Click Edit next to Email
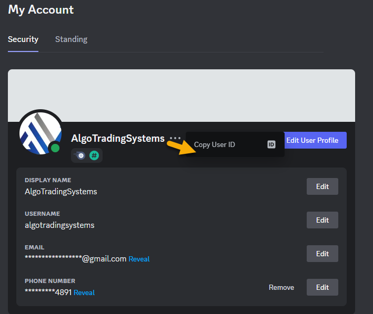This screenshot has height=314, width=373. (x=322, y=254)
